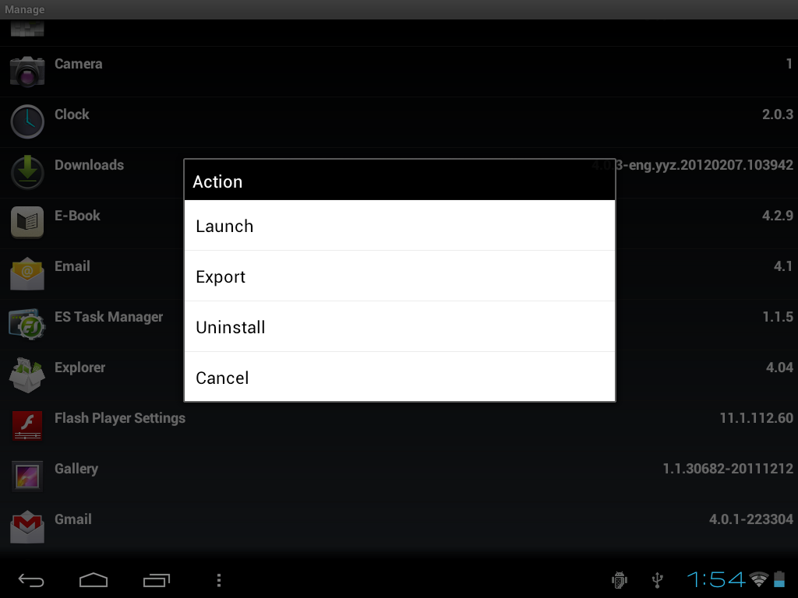Tap the Wi-Fi signal icon

click(759, 579)
